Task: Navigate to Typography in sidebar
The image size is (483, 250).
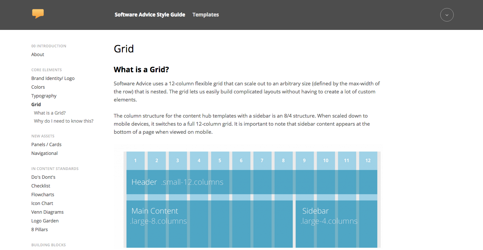Action: point(44,96)
